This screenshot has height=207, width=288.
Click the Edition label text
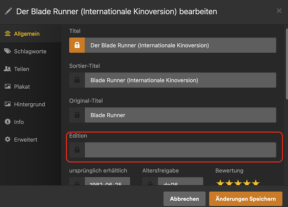click(78, 136)
